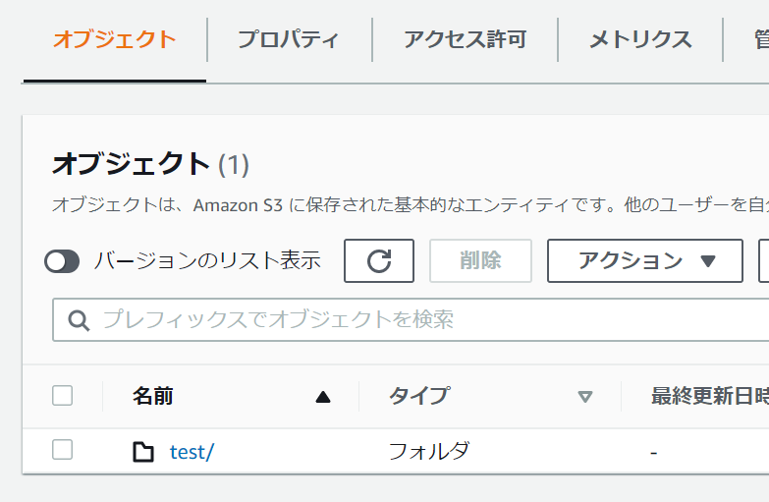Tick the checkbox for the test/ row

click(63, 450)
